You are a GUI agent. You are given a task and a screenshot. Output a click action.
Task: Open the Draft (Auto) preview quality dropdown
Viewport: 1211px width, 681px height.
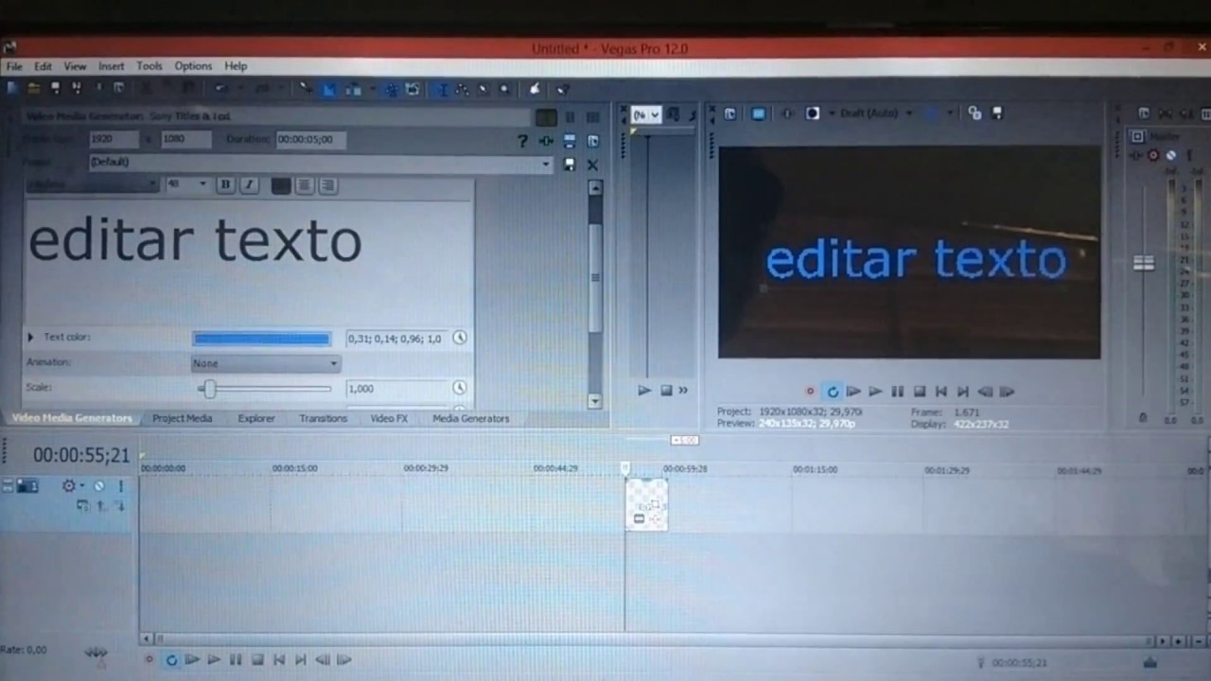coord(877,113)
